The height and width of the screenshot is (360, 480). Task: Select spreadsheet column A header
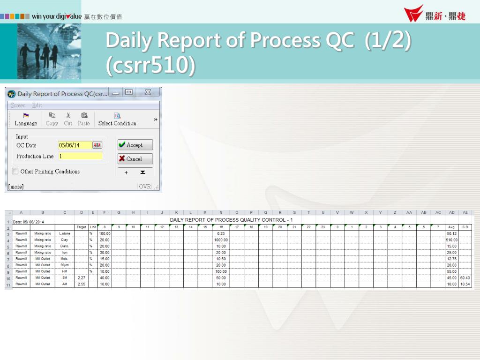[x=21, y=212]
